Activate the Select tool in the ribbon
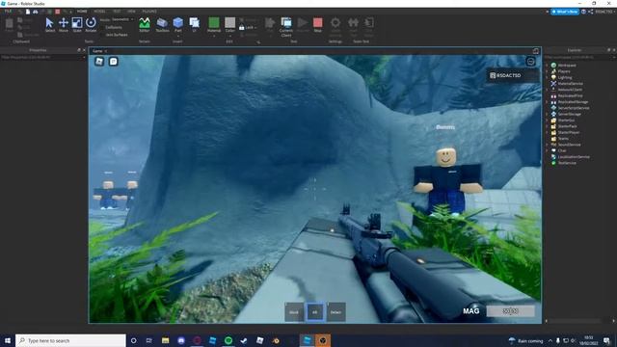 (49, 24)
